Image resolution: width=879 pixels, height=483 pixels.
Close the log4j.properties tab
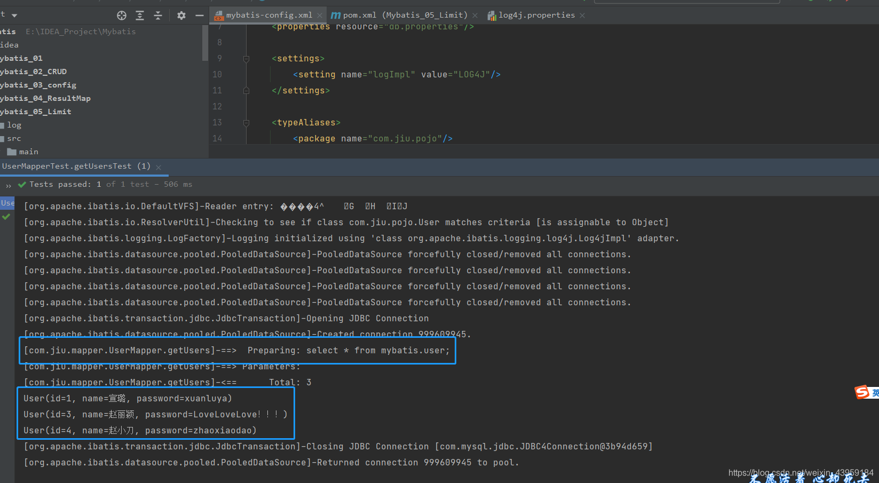[582, 15]
